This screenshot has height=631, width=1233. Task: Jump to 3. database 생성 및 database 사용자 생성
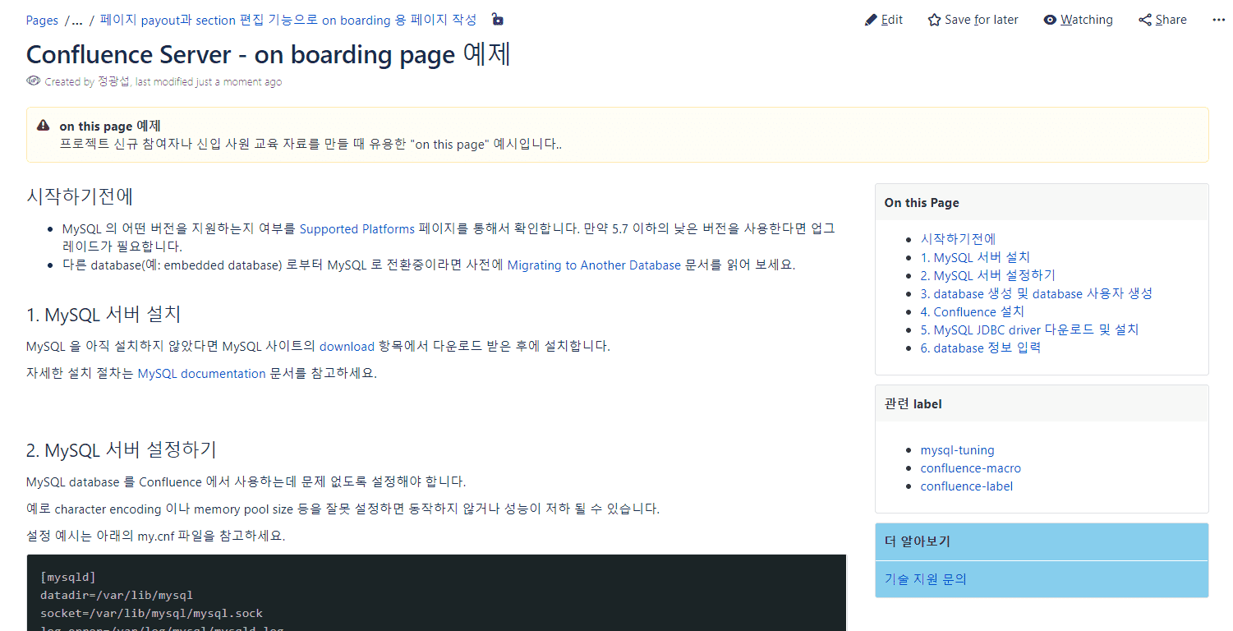click(1036, 293)
